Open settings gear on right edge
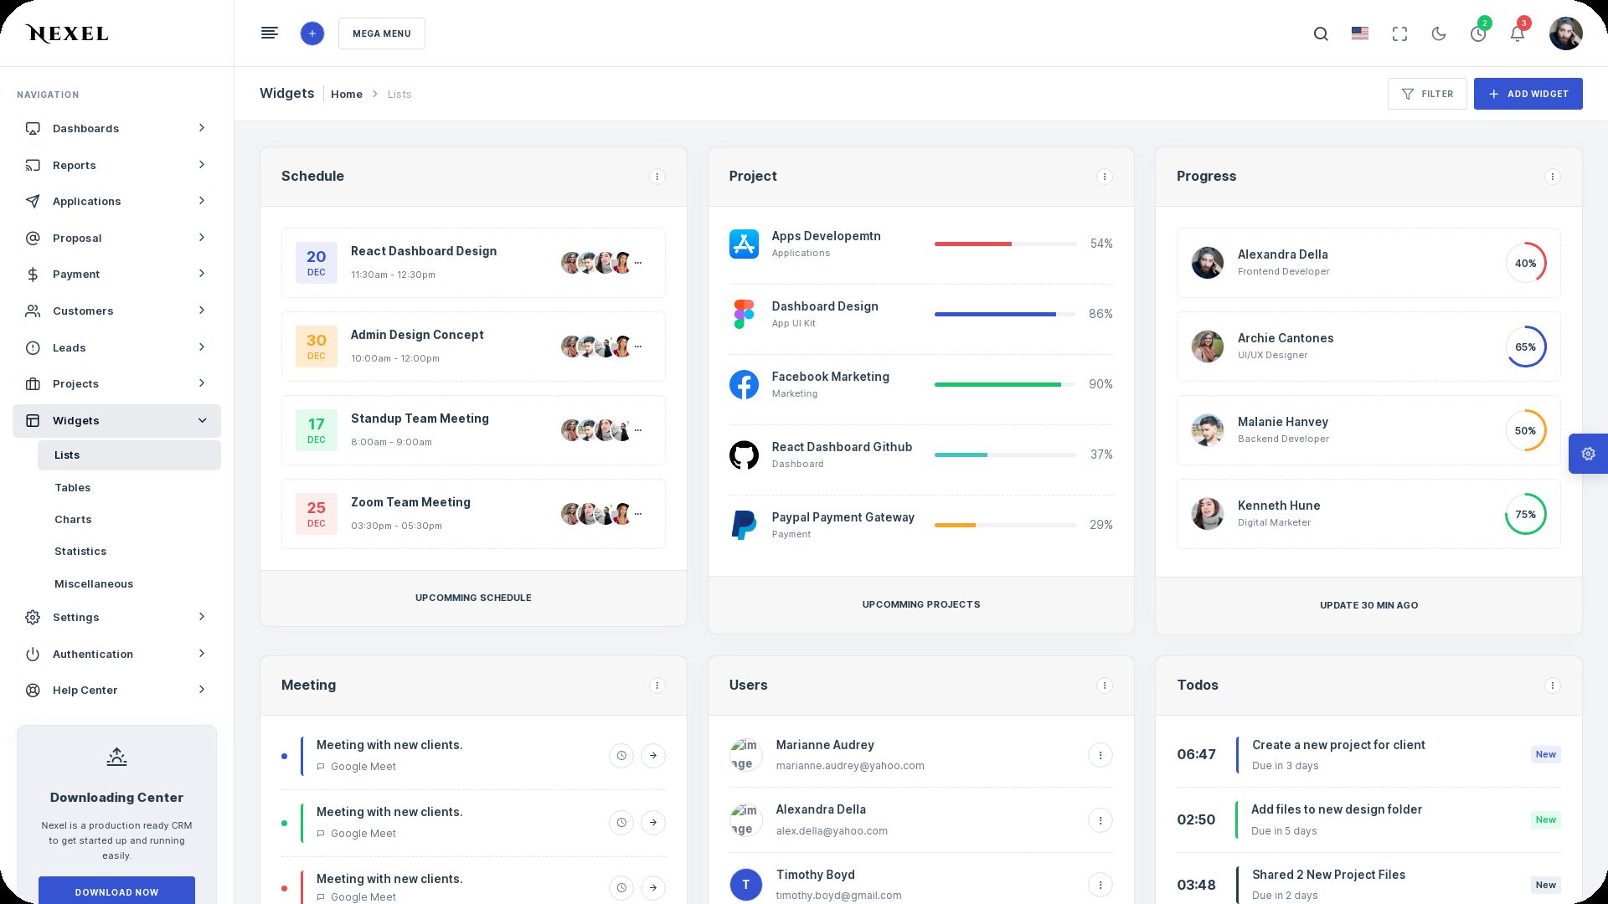Viewport: 1608px width, 904px height. click(1588, 454)
